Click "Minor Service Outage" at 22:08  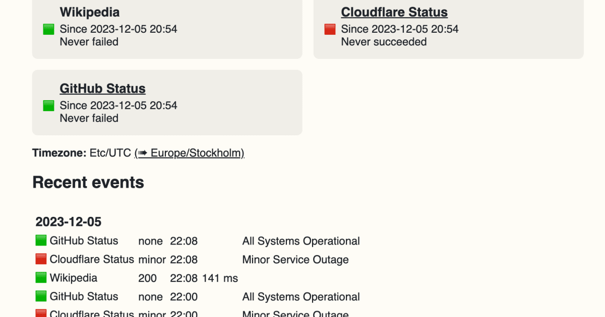(295, 260)
